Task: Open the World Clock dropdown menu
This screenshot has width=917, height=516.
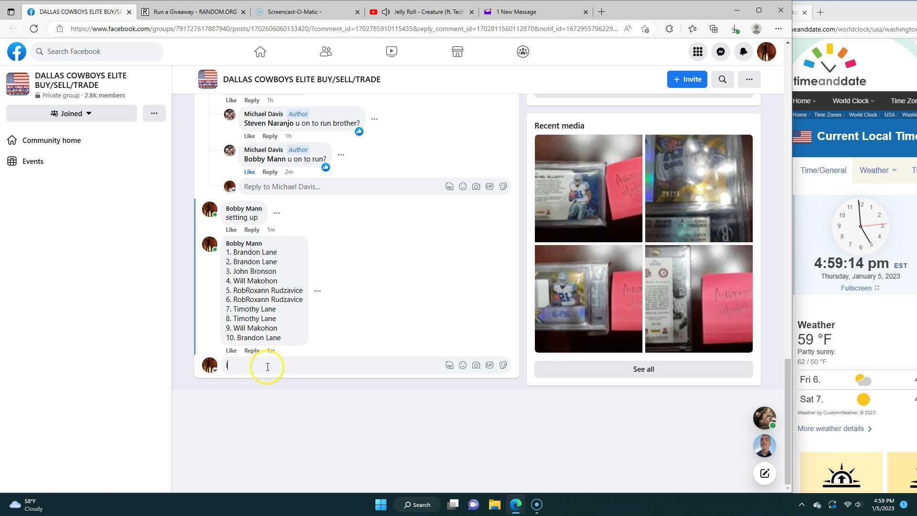Action: (853, 101)
